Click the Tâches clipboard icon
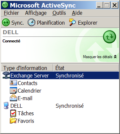 (x=13, y=113)
